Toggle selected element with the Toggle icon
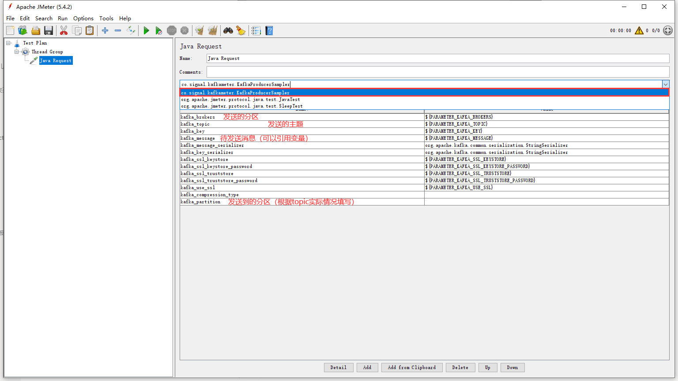The height and width of the screenshot is (381, 678). (131, 30)
